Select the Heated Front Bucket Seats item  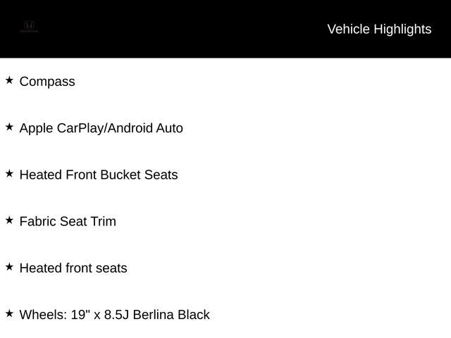[x=99, y=175]
